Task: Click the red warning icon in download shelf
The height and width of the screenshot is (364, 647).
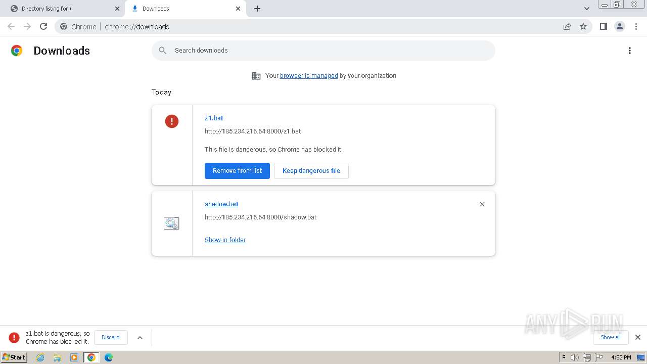Action: click(14, 337)
